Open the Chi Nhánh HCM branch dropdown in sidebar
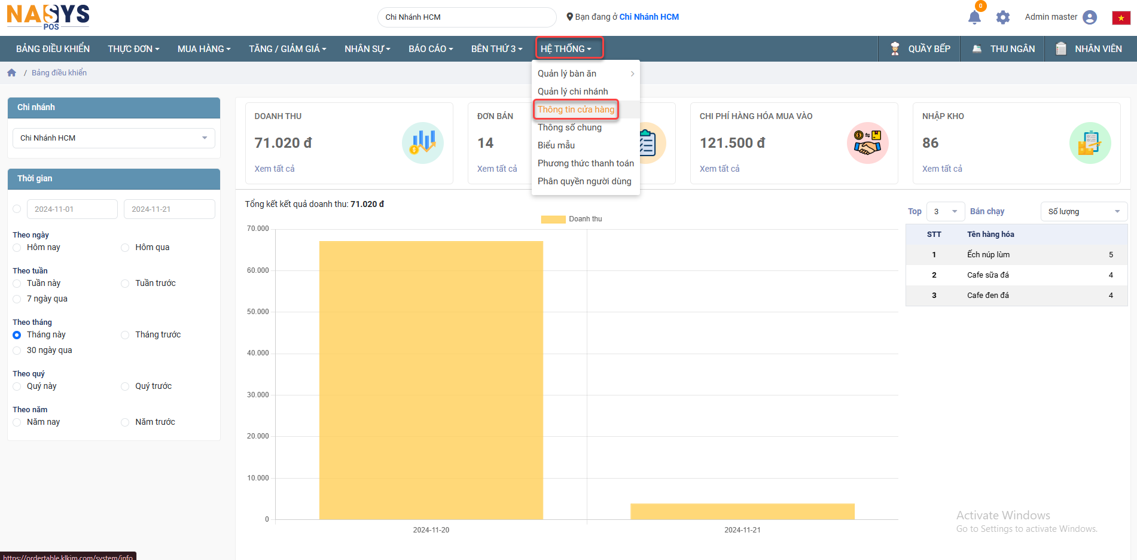 [114, 138]
